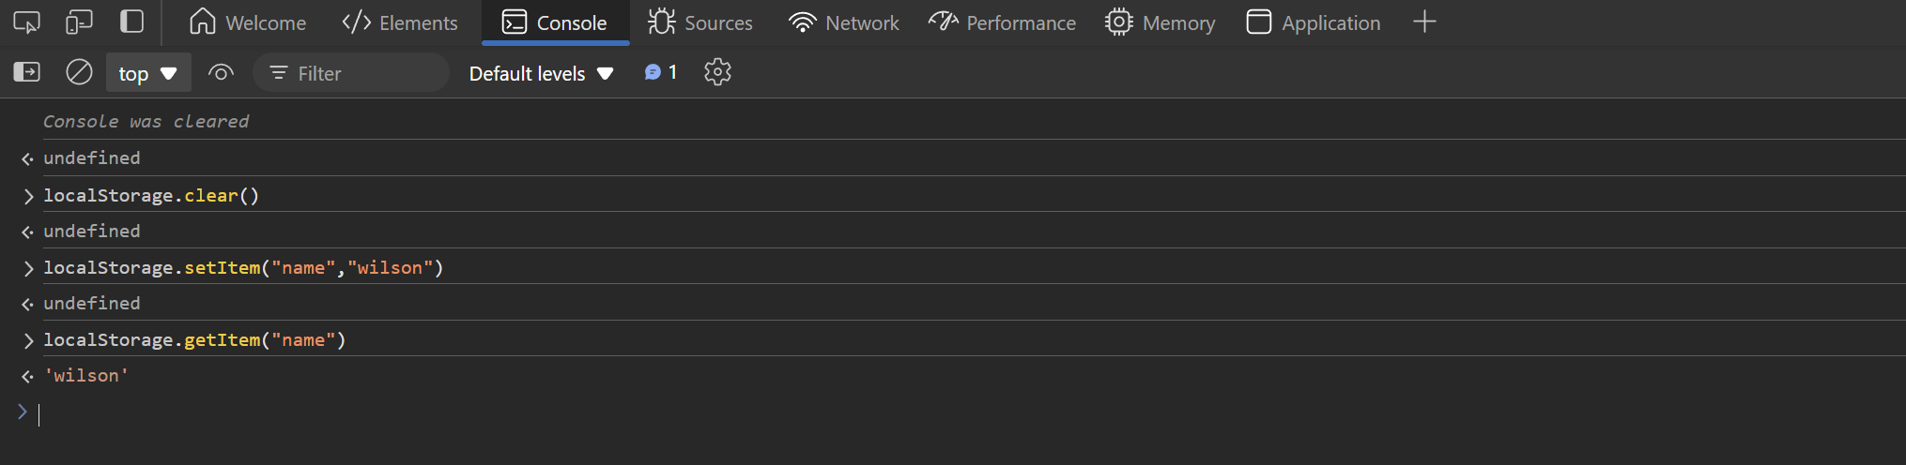Viewport: 1906px width, 465px height.
Task: Open the Performance tab
Action: point(1002,22)
